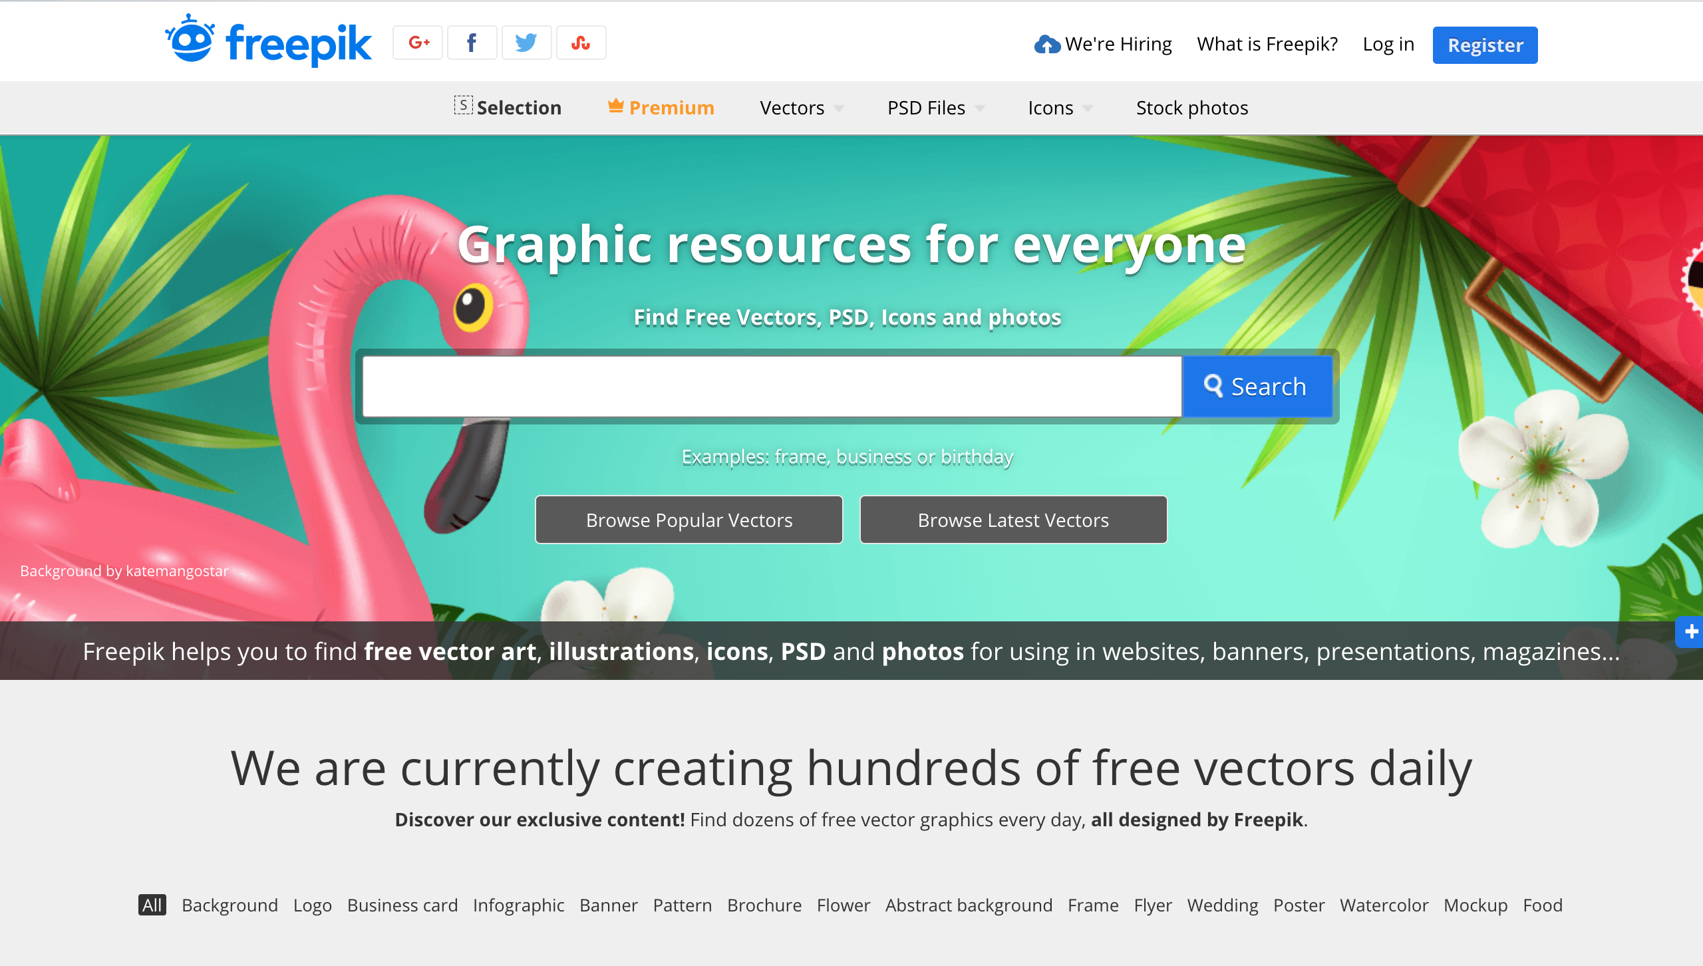The width and height of the screenshot is (1703, 966).
Task: Click Log in link
Action: click(1388, 44)
